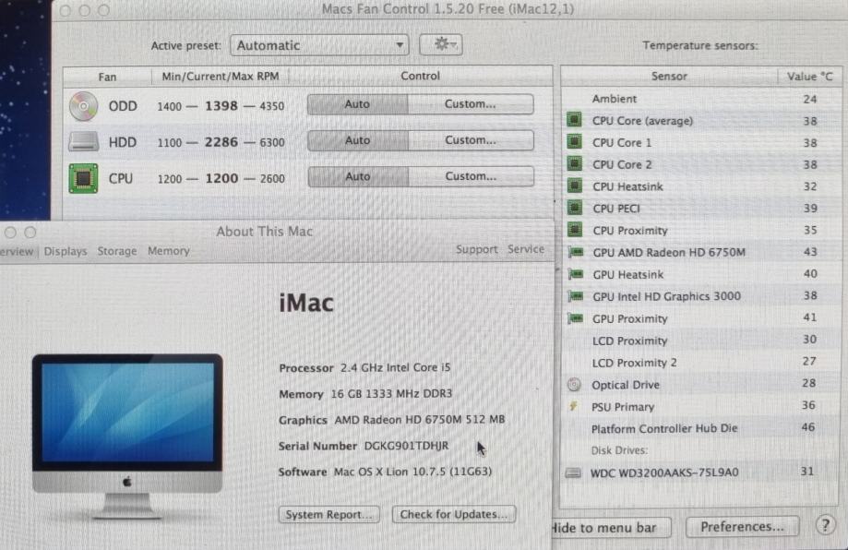Click the Min/Current/Max RPM column header

[221, 77]
